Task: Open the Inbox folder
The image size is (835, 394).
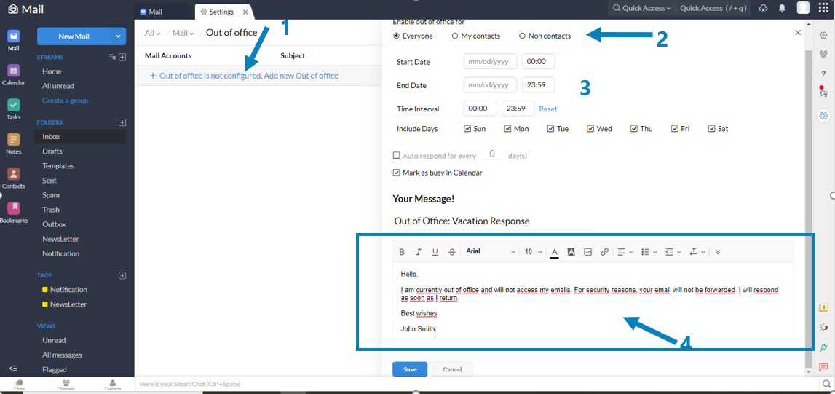Action: [x=81, y=136]
